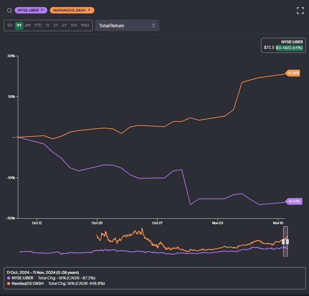This screenshot has height=296, width=309.
Task: Choose the YTD time range
Action: 38,25
